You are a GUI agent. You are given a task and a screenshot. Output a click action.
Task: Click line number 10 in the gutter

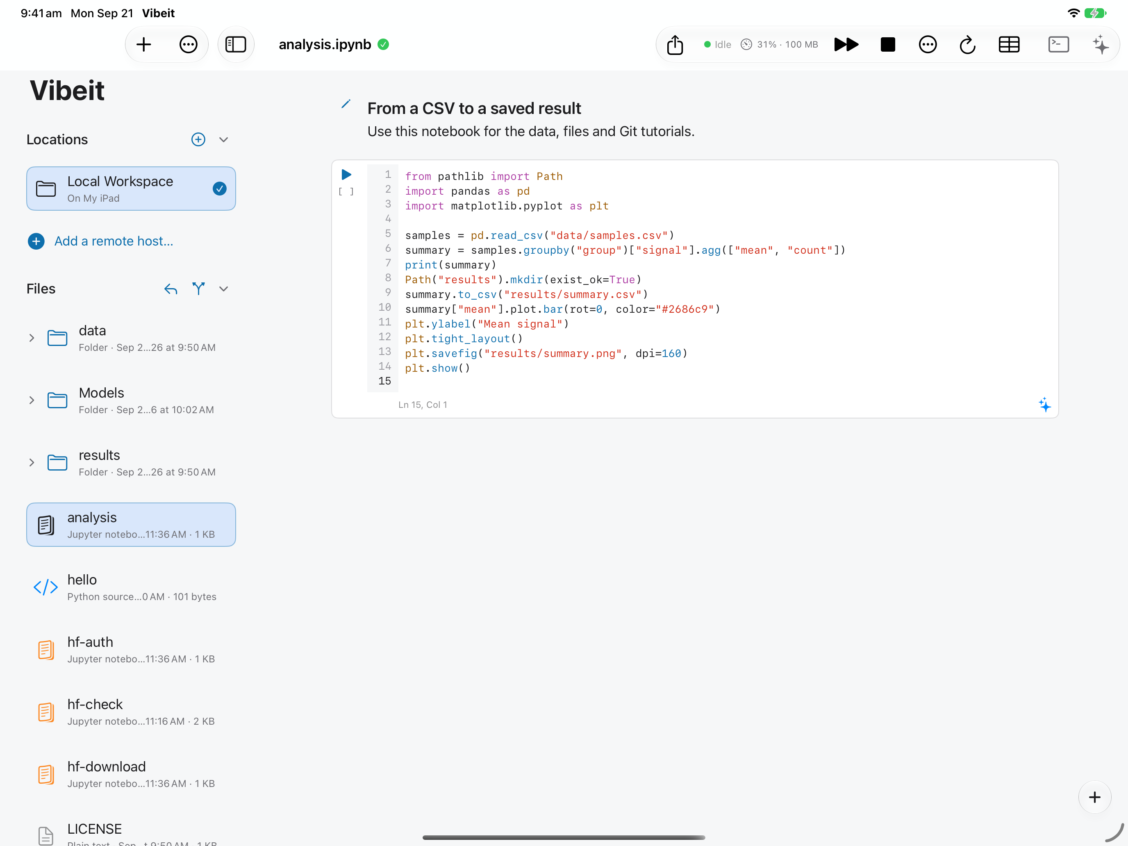tap(384, 307)
